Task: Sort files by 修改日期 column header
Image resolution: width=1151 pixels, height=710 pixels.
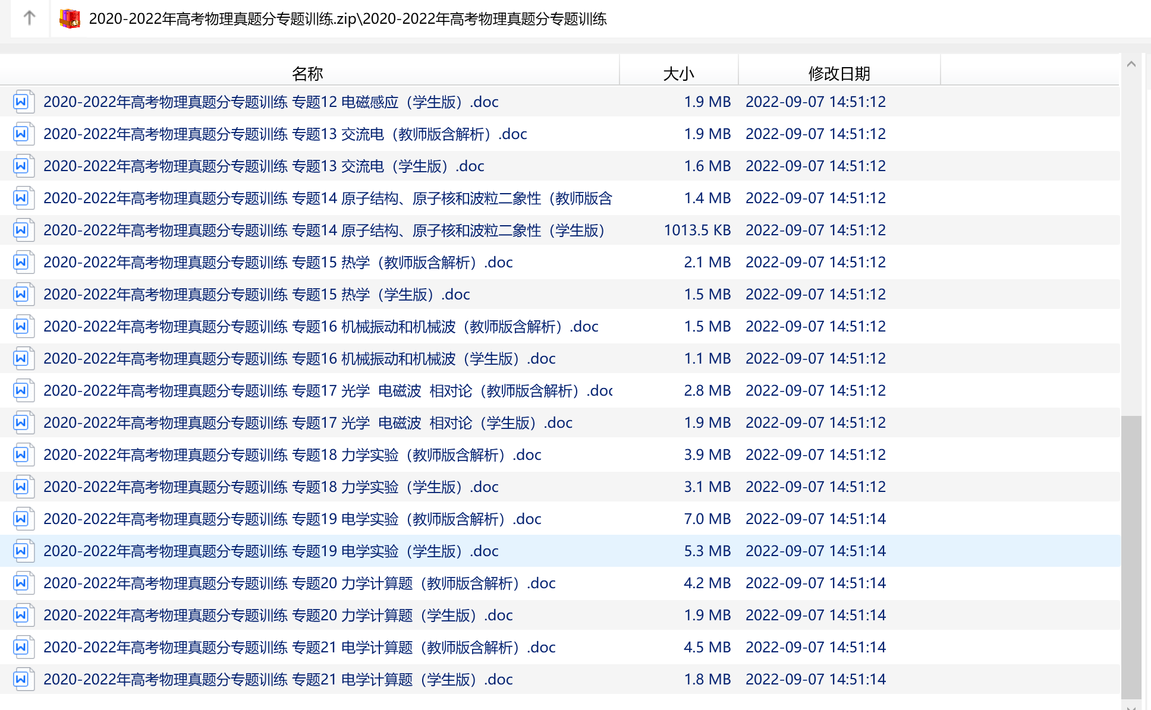Action: pos(839,73)
